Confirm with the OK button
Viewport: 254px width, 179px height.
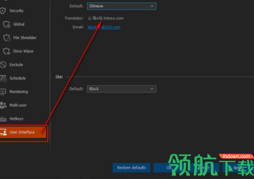tap(169, 168)
